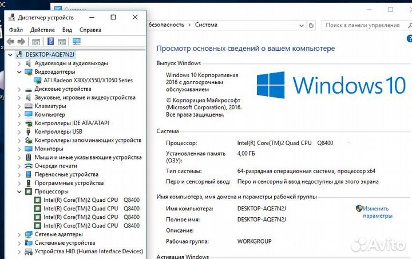Click the monitor icon beside Мониторы
This screenshot has height=259, width=412.
point(29,149)
